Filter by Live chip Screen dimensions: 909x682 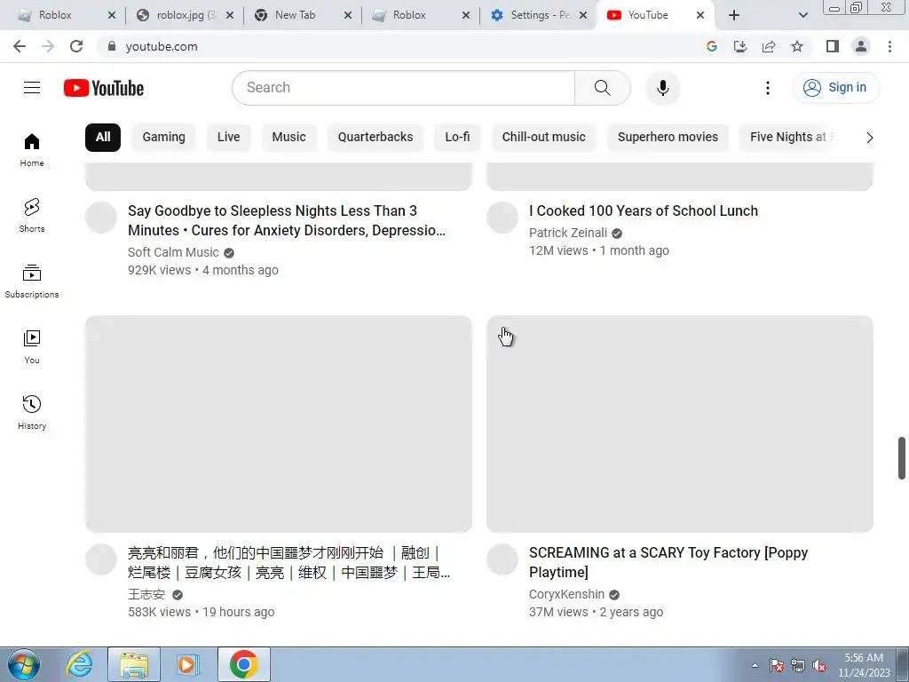[228, 138]
